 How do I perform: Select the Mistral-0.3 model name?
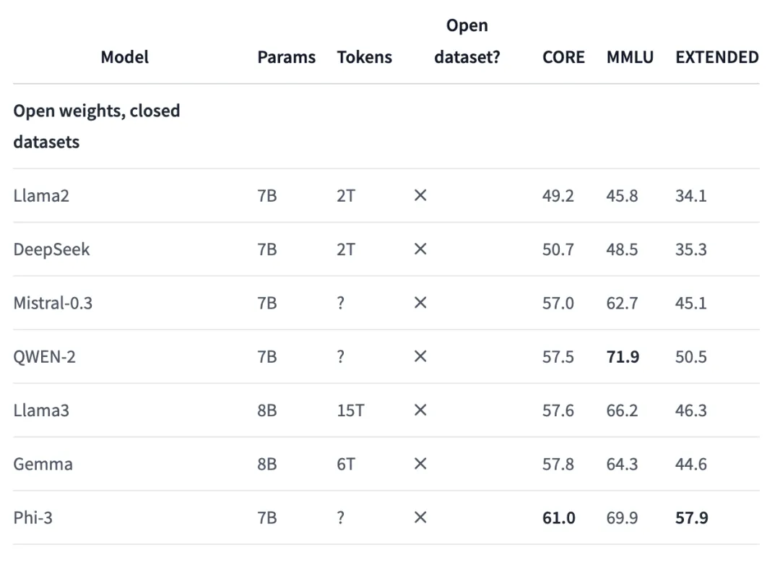tap(53, 303)
